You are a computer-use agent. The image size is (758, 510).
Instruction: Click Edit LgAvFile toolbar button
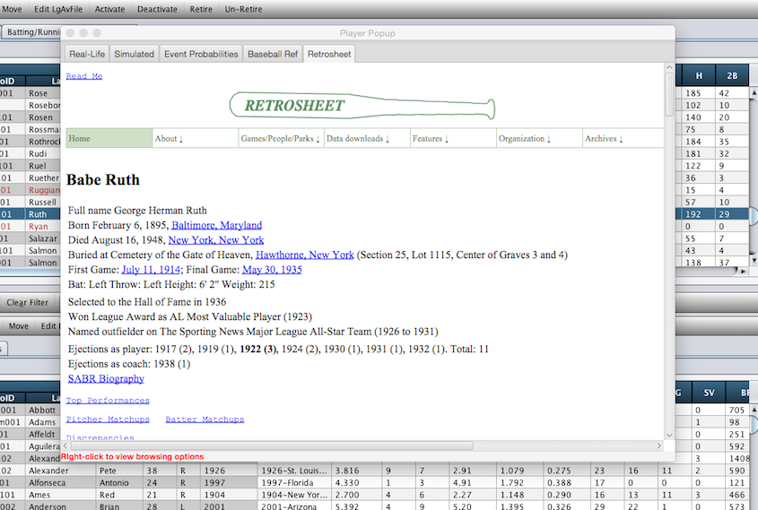tap(58, 9)
